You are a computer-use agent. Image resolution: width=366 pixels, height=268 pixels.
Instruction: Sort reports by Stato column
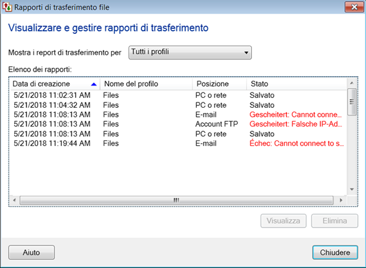296,84
